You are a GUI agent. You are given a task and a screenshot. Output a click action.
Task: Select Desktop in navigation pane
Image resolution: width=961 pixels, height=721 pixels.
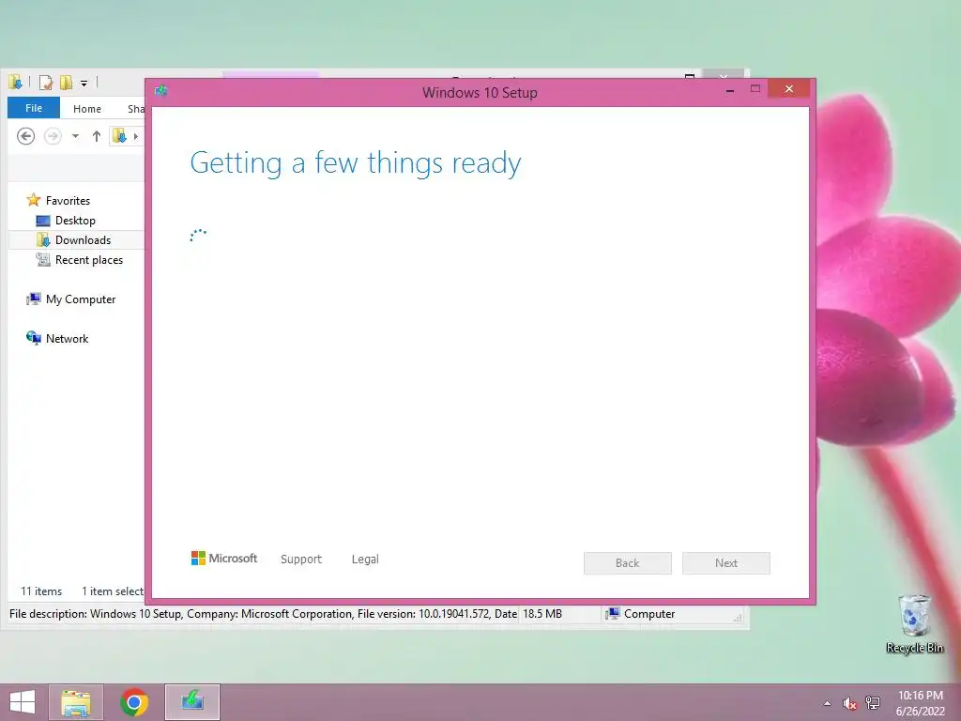[x=66, y=220]
